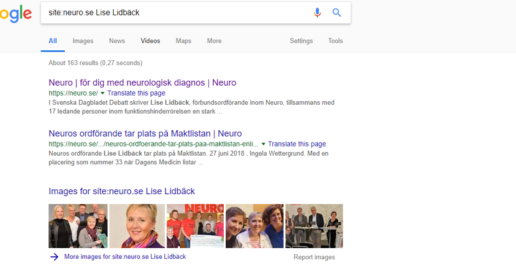This screenshot has height=273, width=516.
Task: Click inside the search query input field
Action: [x=174, y=12]
